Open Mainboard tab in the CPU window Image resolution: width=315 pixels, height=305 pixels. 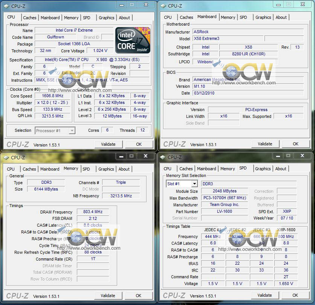tap(50, 18)
